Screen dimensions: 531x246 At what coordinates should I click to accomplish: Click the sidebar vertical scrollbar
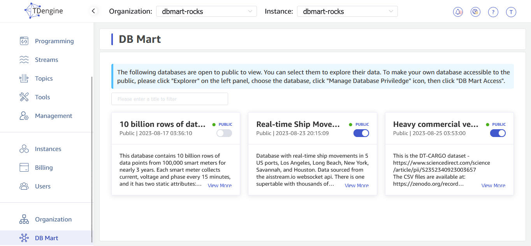(92, 156)
